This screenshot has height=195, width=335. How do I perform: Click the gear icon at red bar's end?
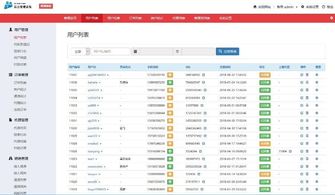(331, 18)
